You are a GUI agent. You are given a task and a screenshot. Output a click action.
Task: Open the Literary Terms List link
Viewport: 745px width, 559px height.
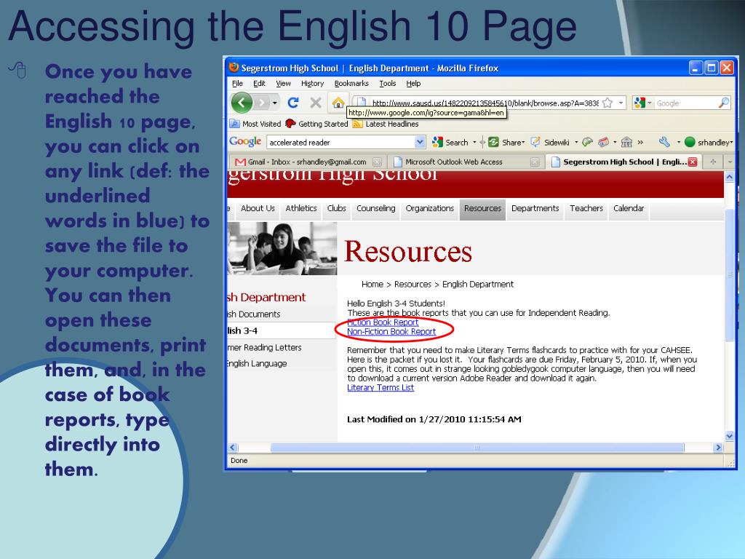pyautogui.click(x=381, y=388)
